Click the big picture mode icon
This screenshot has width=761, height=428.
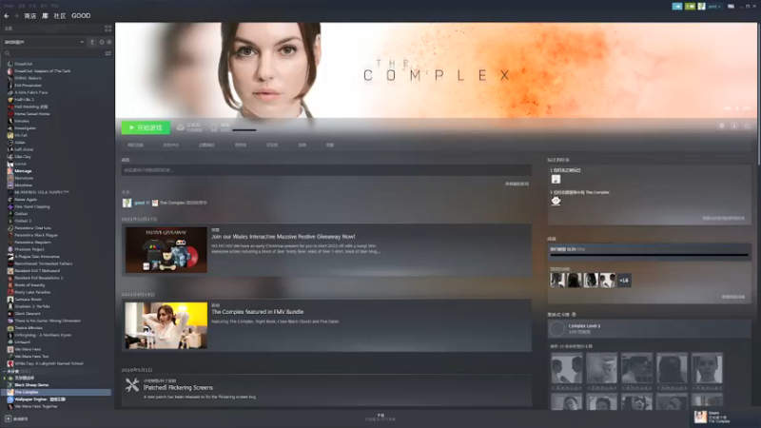tap(731, 7)
